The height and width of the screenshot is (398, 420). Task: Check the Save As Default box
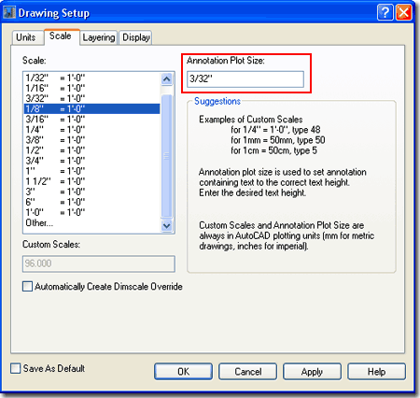[15, 368]
